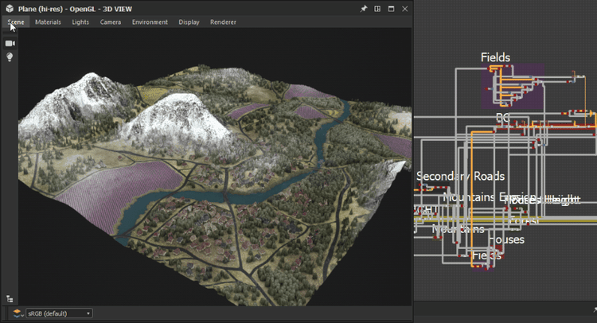Viewport: 597px width, 323px height.
Task: Select the Secondary Roads frame label
Action: pyautogui.click(x=460, y=176)
